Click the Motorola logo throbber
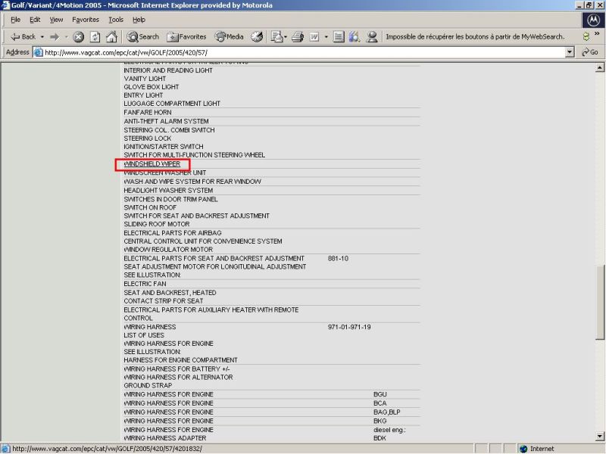 pos(594,20)
